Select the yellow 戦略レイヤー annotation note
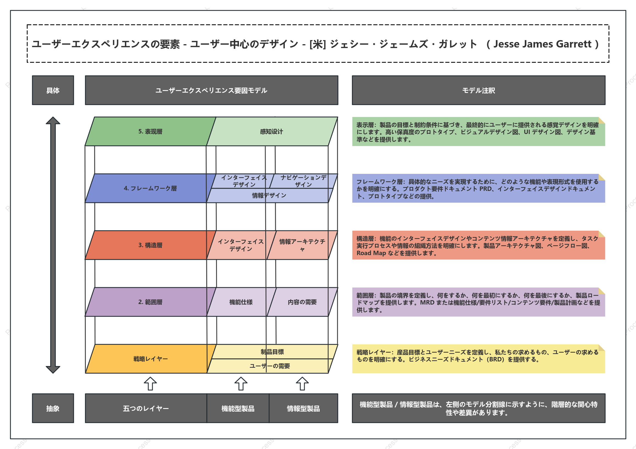 click(479, 359)
